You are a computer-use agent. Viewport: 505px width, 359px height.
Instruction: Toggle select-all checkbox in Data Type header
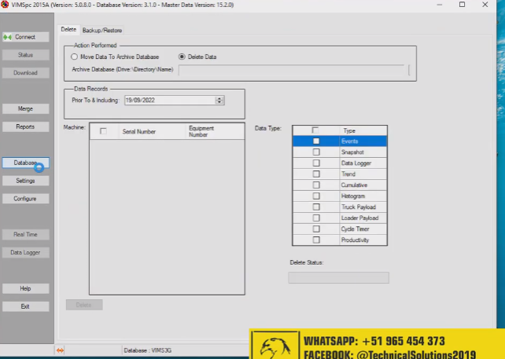(315, 130)
